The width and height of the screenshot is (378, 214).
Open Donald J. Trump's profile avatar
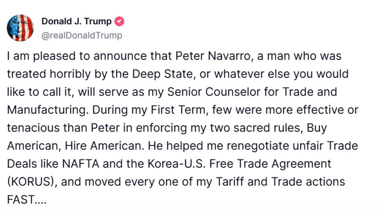[x=20, y=28]
